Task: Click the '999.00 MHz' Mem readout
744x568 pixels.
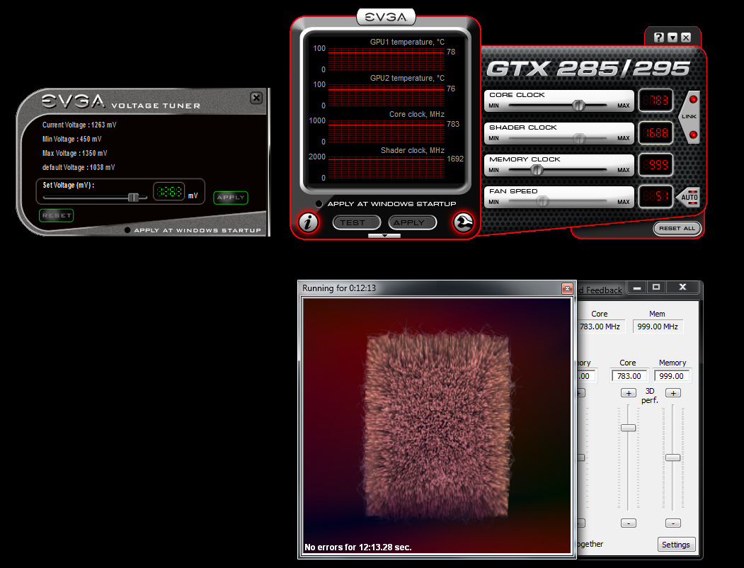Action: (658, 326)
